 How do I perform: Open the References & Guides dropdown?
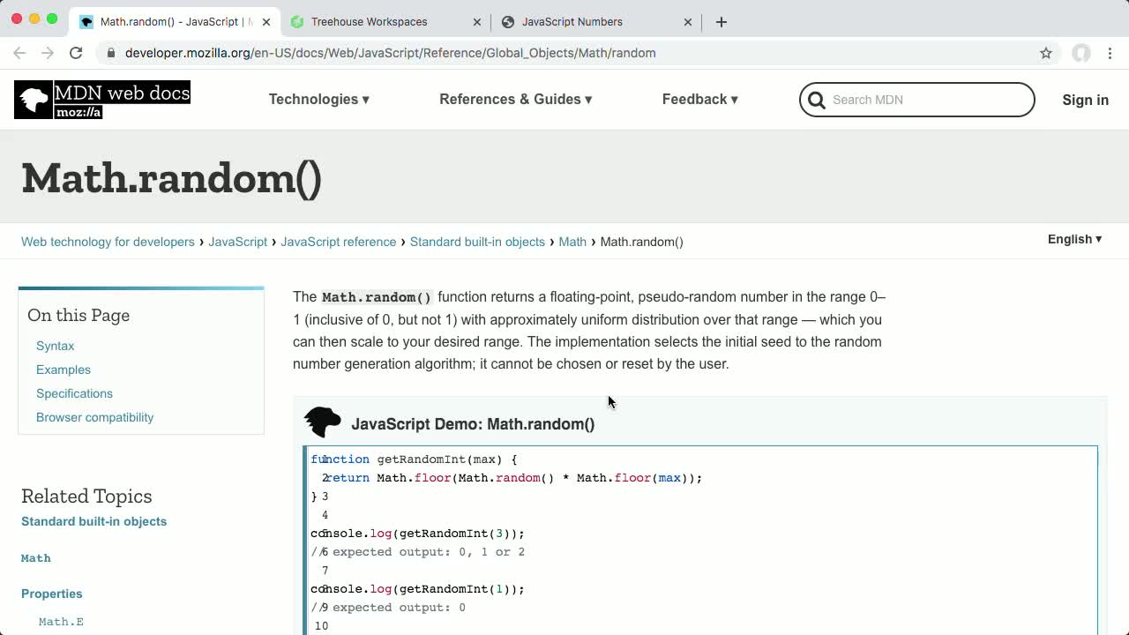[515, 100]
